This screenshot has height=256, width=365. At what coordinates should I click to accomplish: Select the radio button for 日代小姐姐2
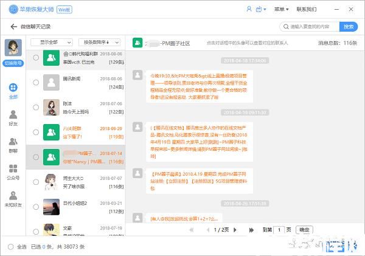click(36, 207)
